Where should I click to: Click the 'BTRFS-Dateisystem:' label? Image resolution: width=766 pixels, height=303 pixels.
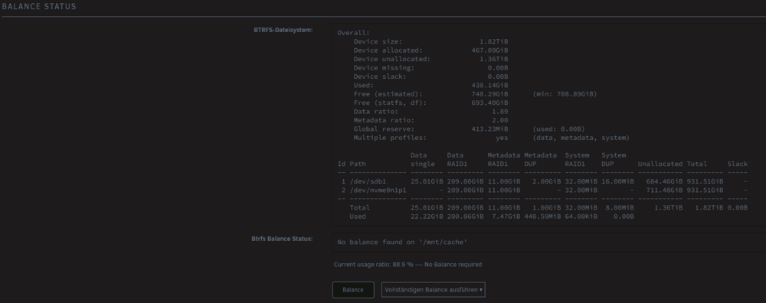[x=283, y=31]
